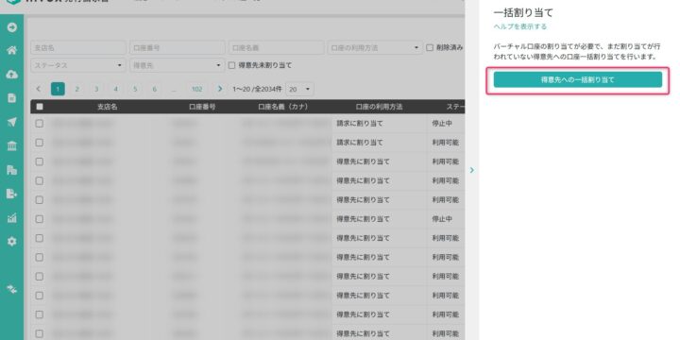Open the ヘルプを表示する link
This screenshot has width=680, height=340.
pos(520,26)
